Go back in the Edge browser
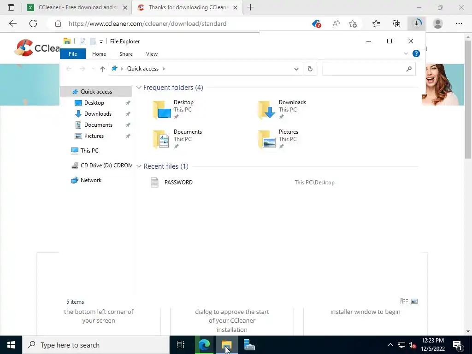 click(12, 24)
